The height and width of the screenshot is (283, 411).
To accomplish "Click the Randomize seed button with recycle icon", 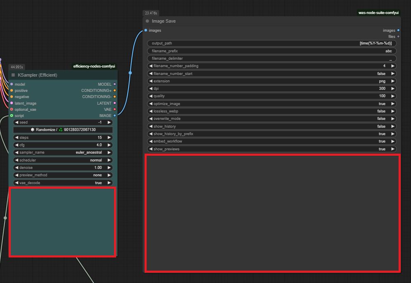I will tap(63, 130).
